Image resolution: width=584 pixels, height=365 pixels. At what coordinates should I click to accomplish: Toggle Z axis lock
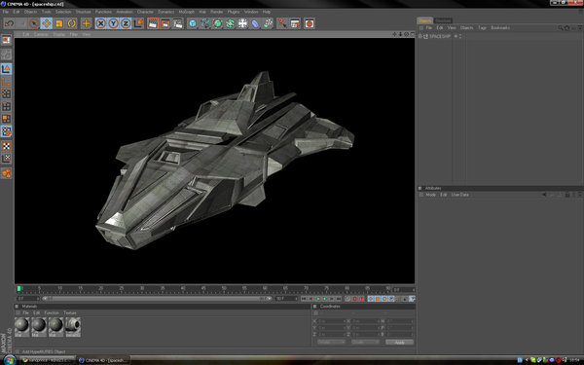pos(126,23)
